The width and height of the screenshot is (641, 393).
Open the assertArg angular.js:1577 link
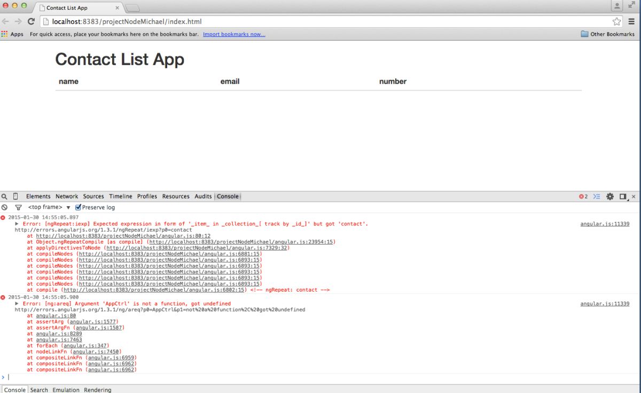click(92, 322)
